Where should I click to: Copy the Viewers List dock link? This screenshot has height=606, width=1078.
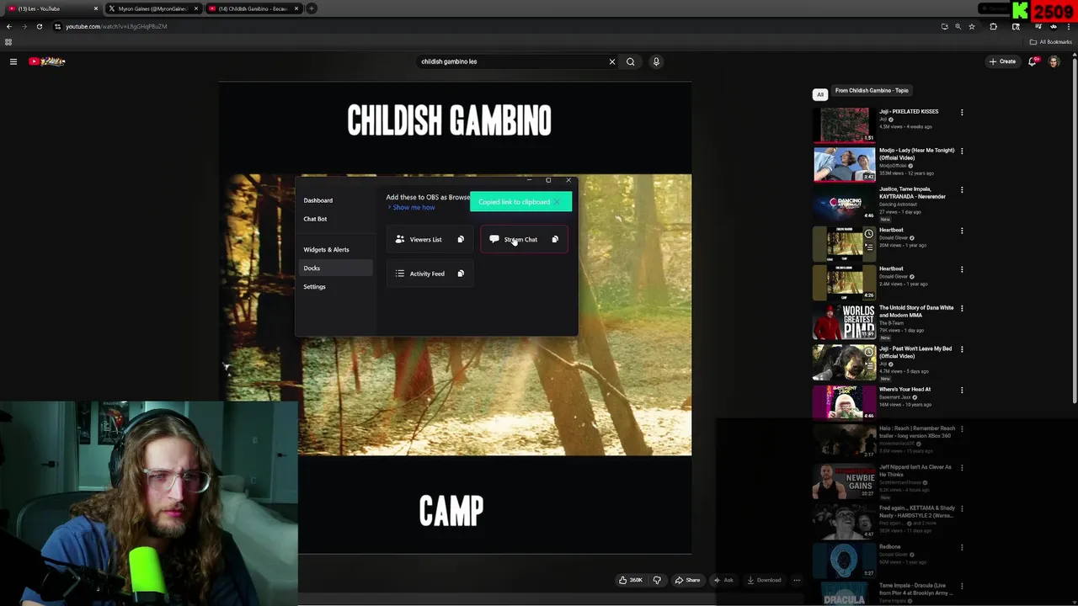coord(461,240)
